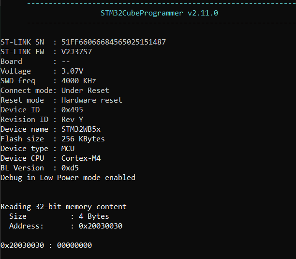Click the Revision ID value Rev Y
The height and width of the screenshot is (259, 296).
click(x=72, y=120)
